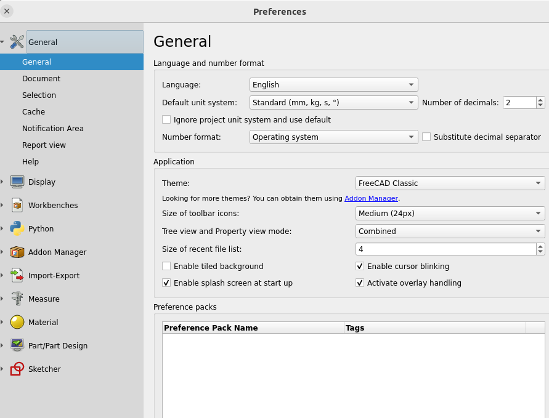Open the Theme dropdown showing FreeCAD Classic
The width and height of the screenshot is (549, 418).
click(x=450, y=183)
